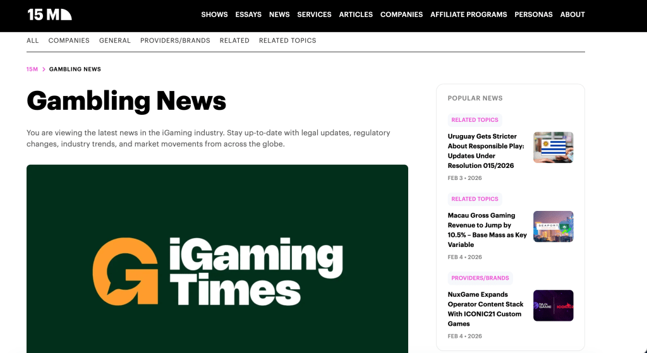
Task: Click the FEB 3 • 2026 date
Action: 464,178
